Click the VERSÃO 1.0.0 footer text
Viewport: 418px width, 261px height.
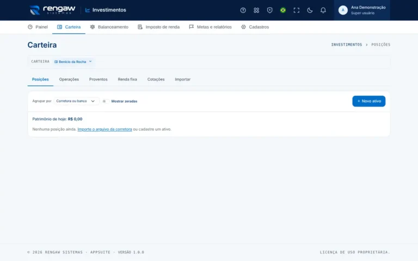click(x=131, y=252)
